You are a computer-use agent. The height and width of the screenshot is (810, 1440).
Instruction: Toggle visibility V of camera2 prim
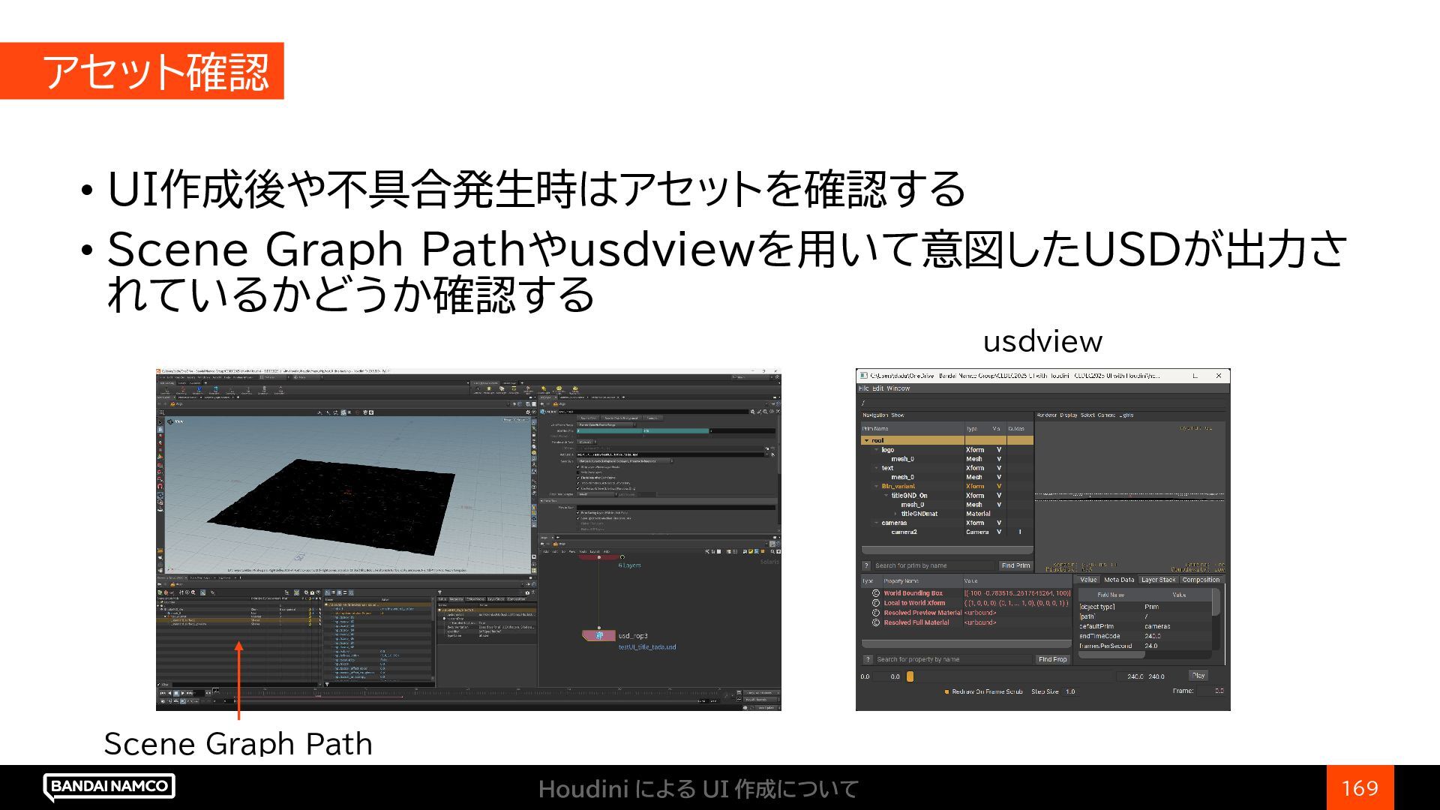coord(998,532)
